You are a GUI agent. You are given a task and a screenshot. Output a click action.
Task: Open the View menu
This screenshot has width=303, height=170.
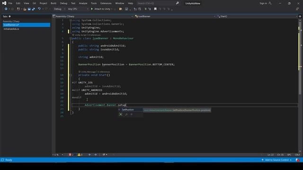(27, 3)
